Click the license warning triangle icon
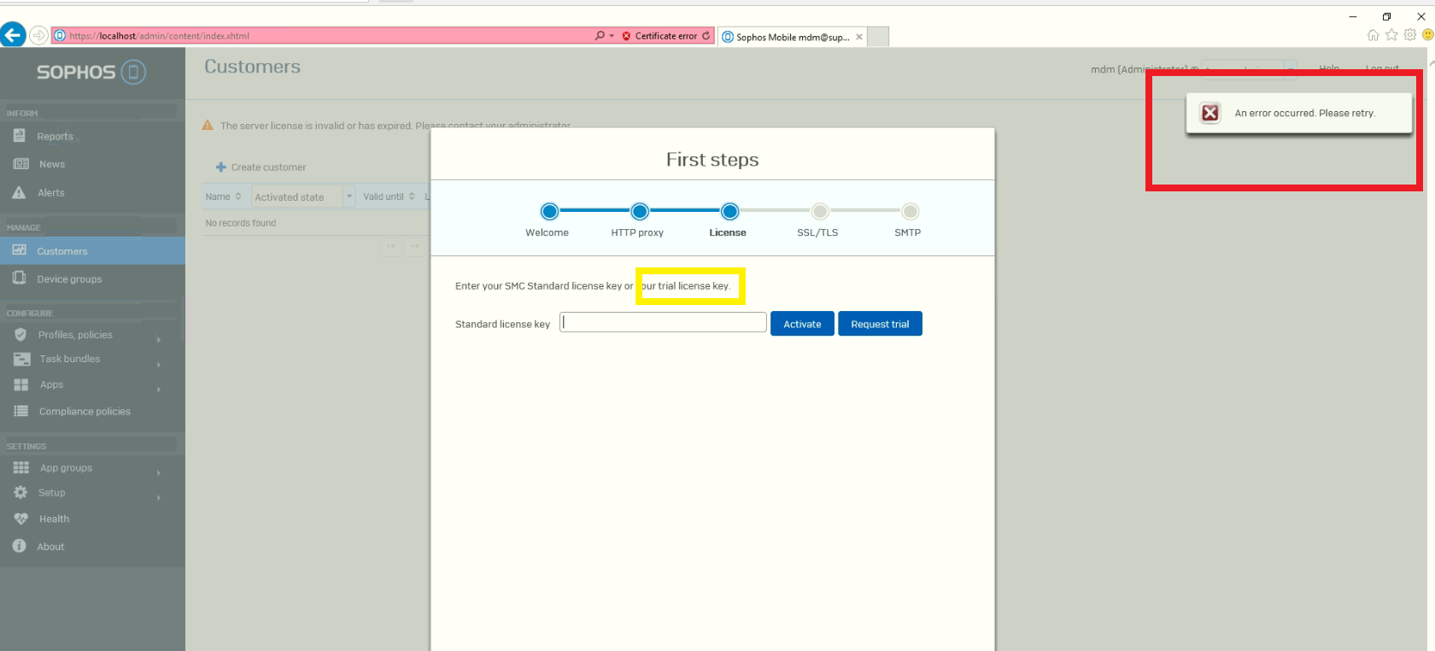The width and height of the screenshot is (1435, 651). [208, 125]
